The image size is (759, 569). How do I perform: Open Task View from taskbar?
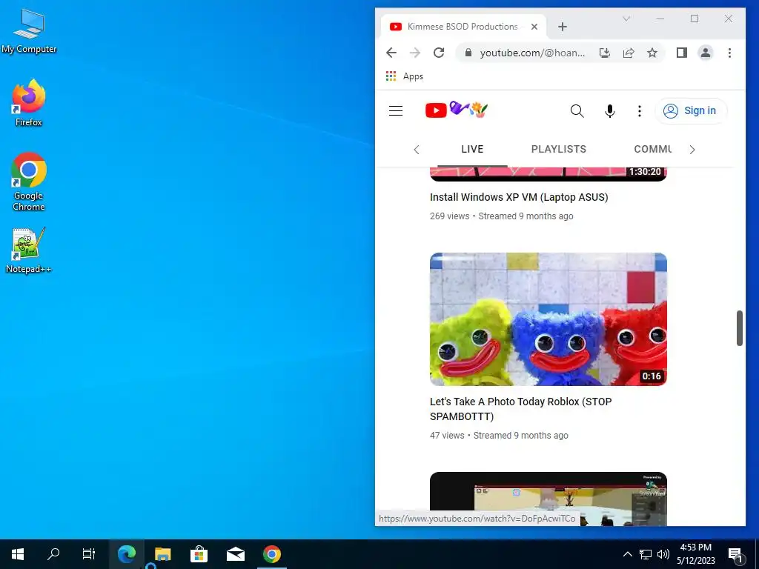pos(89,554)
